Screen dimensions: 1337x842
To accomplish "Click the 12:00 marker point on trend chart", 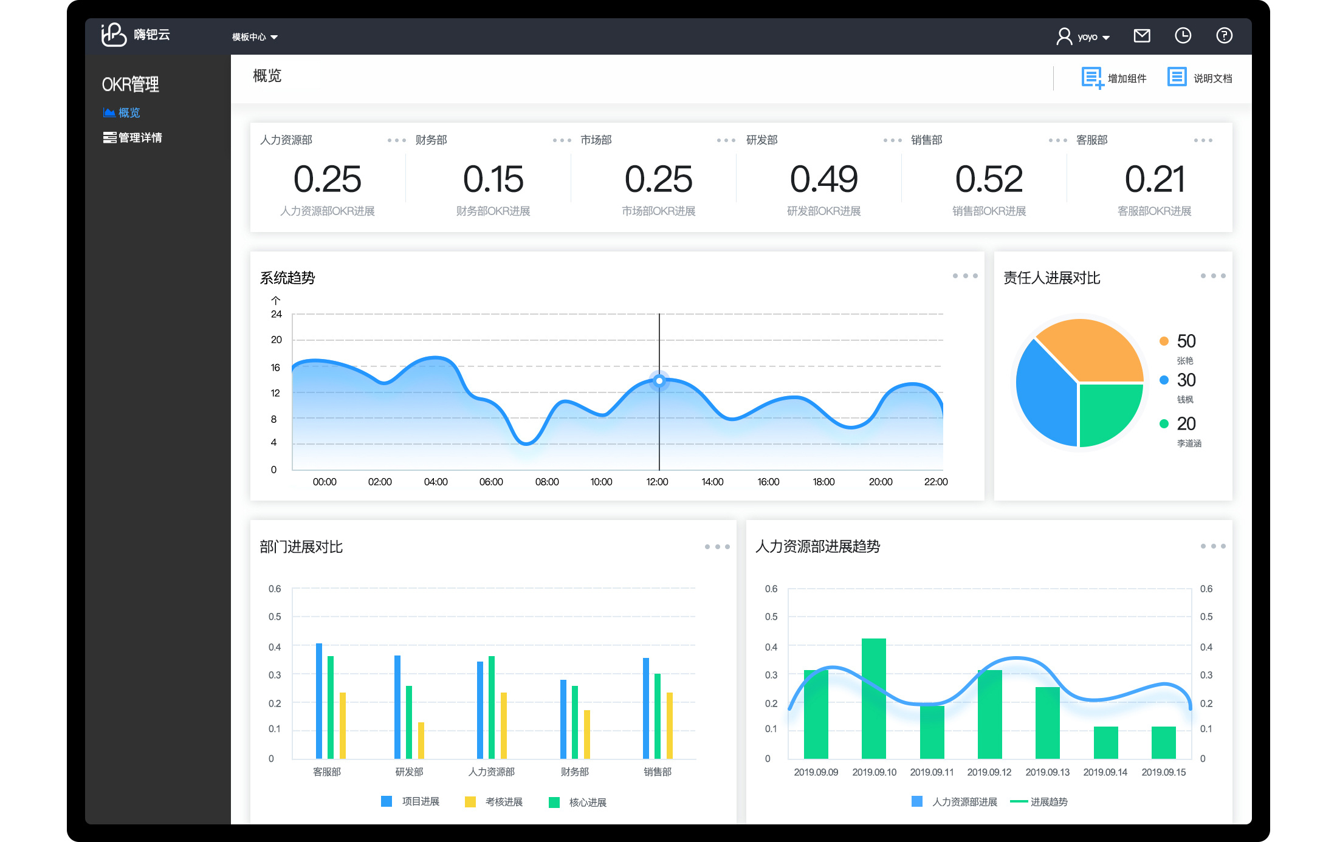I will point(659,381).
